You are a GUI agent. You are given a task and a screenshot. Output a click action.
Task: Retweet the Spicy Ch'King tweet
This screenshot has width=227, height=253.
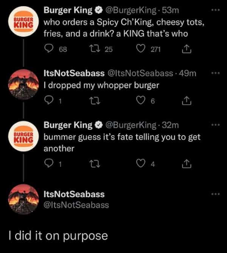[96, 48]
